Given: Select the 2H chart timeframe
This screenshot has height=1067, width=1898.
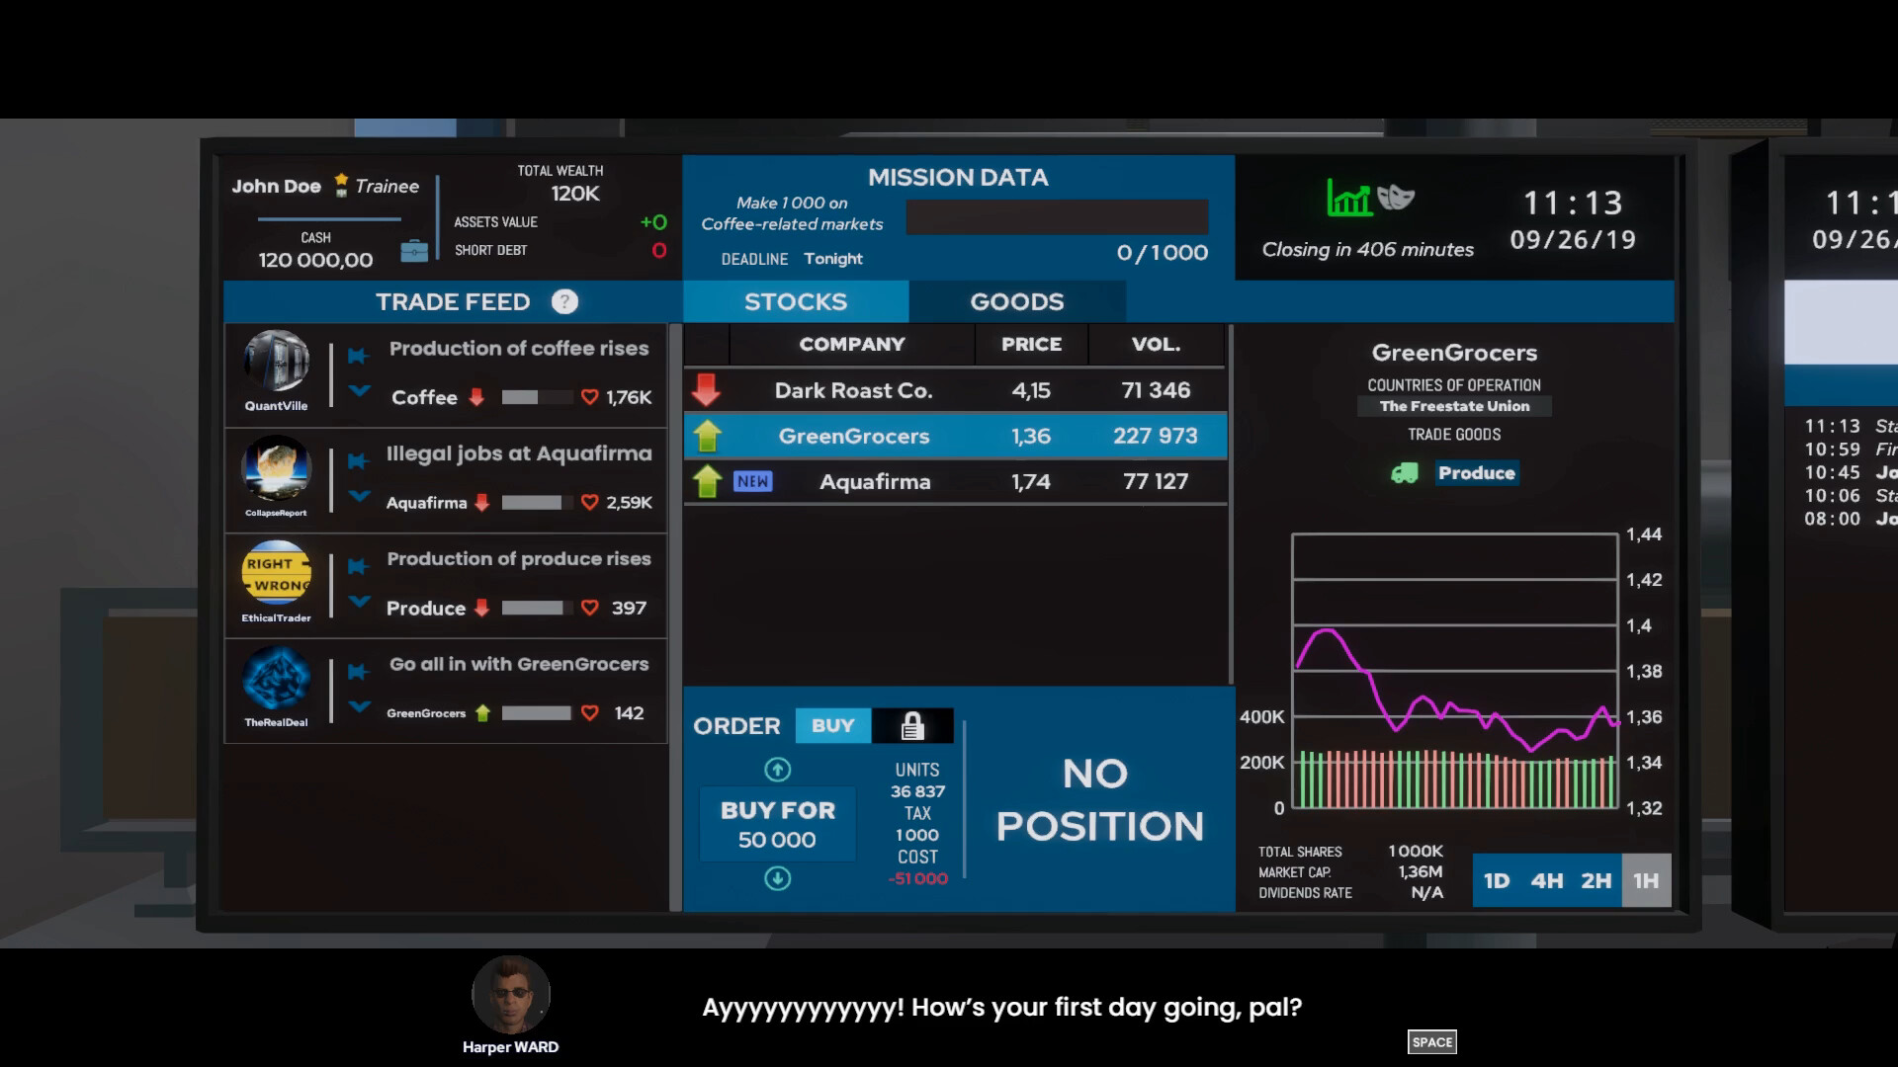Looking at the screenshot, I should [1596, 880].
